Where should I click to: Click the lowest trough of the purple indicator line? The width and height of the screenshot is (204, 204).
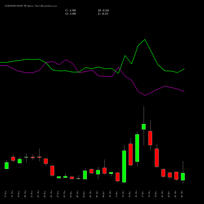pyautogui.click(x=145, y=95)
